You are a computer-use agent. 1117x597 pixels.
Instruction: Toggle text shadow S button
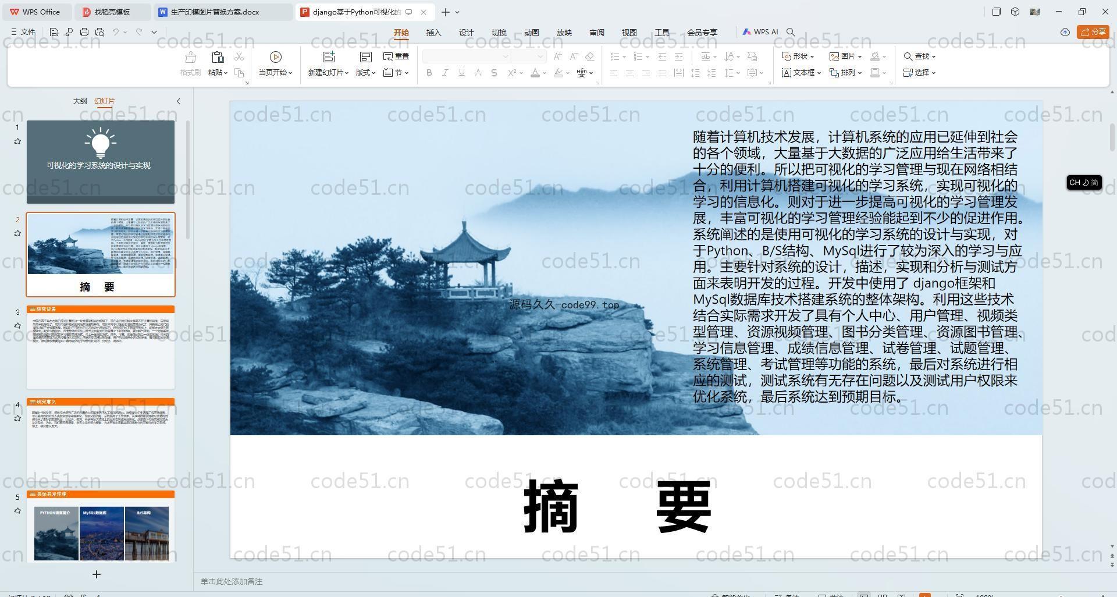point(494,73)
